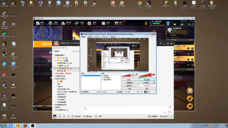
Task: Open the Wallpaper Engine desktop shortcut
Action: 4,107
